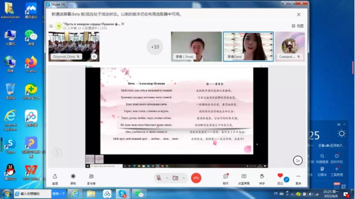This screenshot has height=199, width=355.
Task: Send a heart reaction
Action: pos(280,175)
